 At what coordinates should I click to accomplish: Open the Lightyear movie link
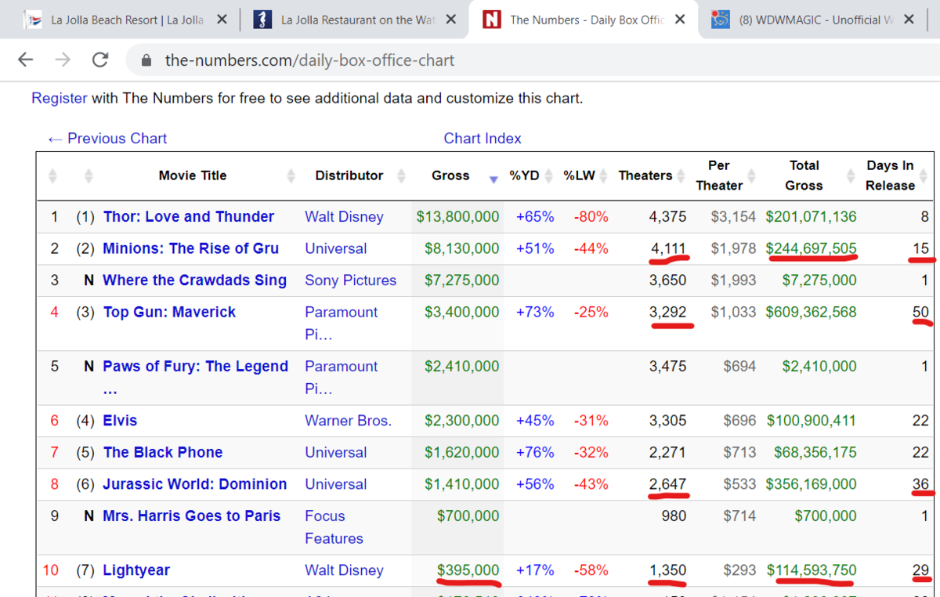pos(136,570)
